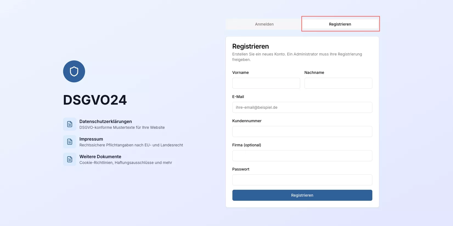
Task: Click the Impressum feature title
Action: tap(91, 139)
